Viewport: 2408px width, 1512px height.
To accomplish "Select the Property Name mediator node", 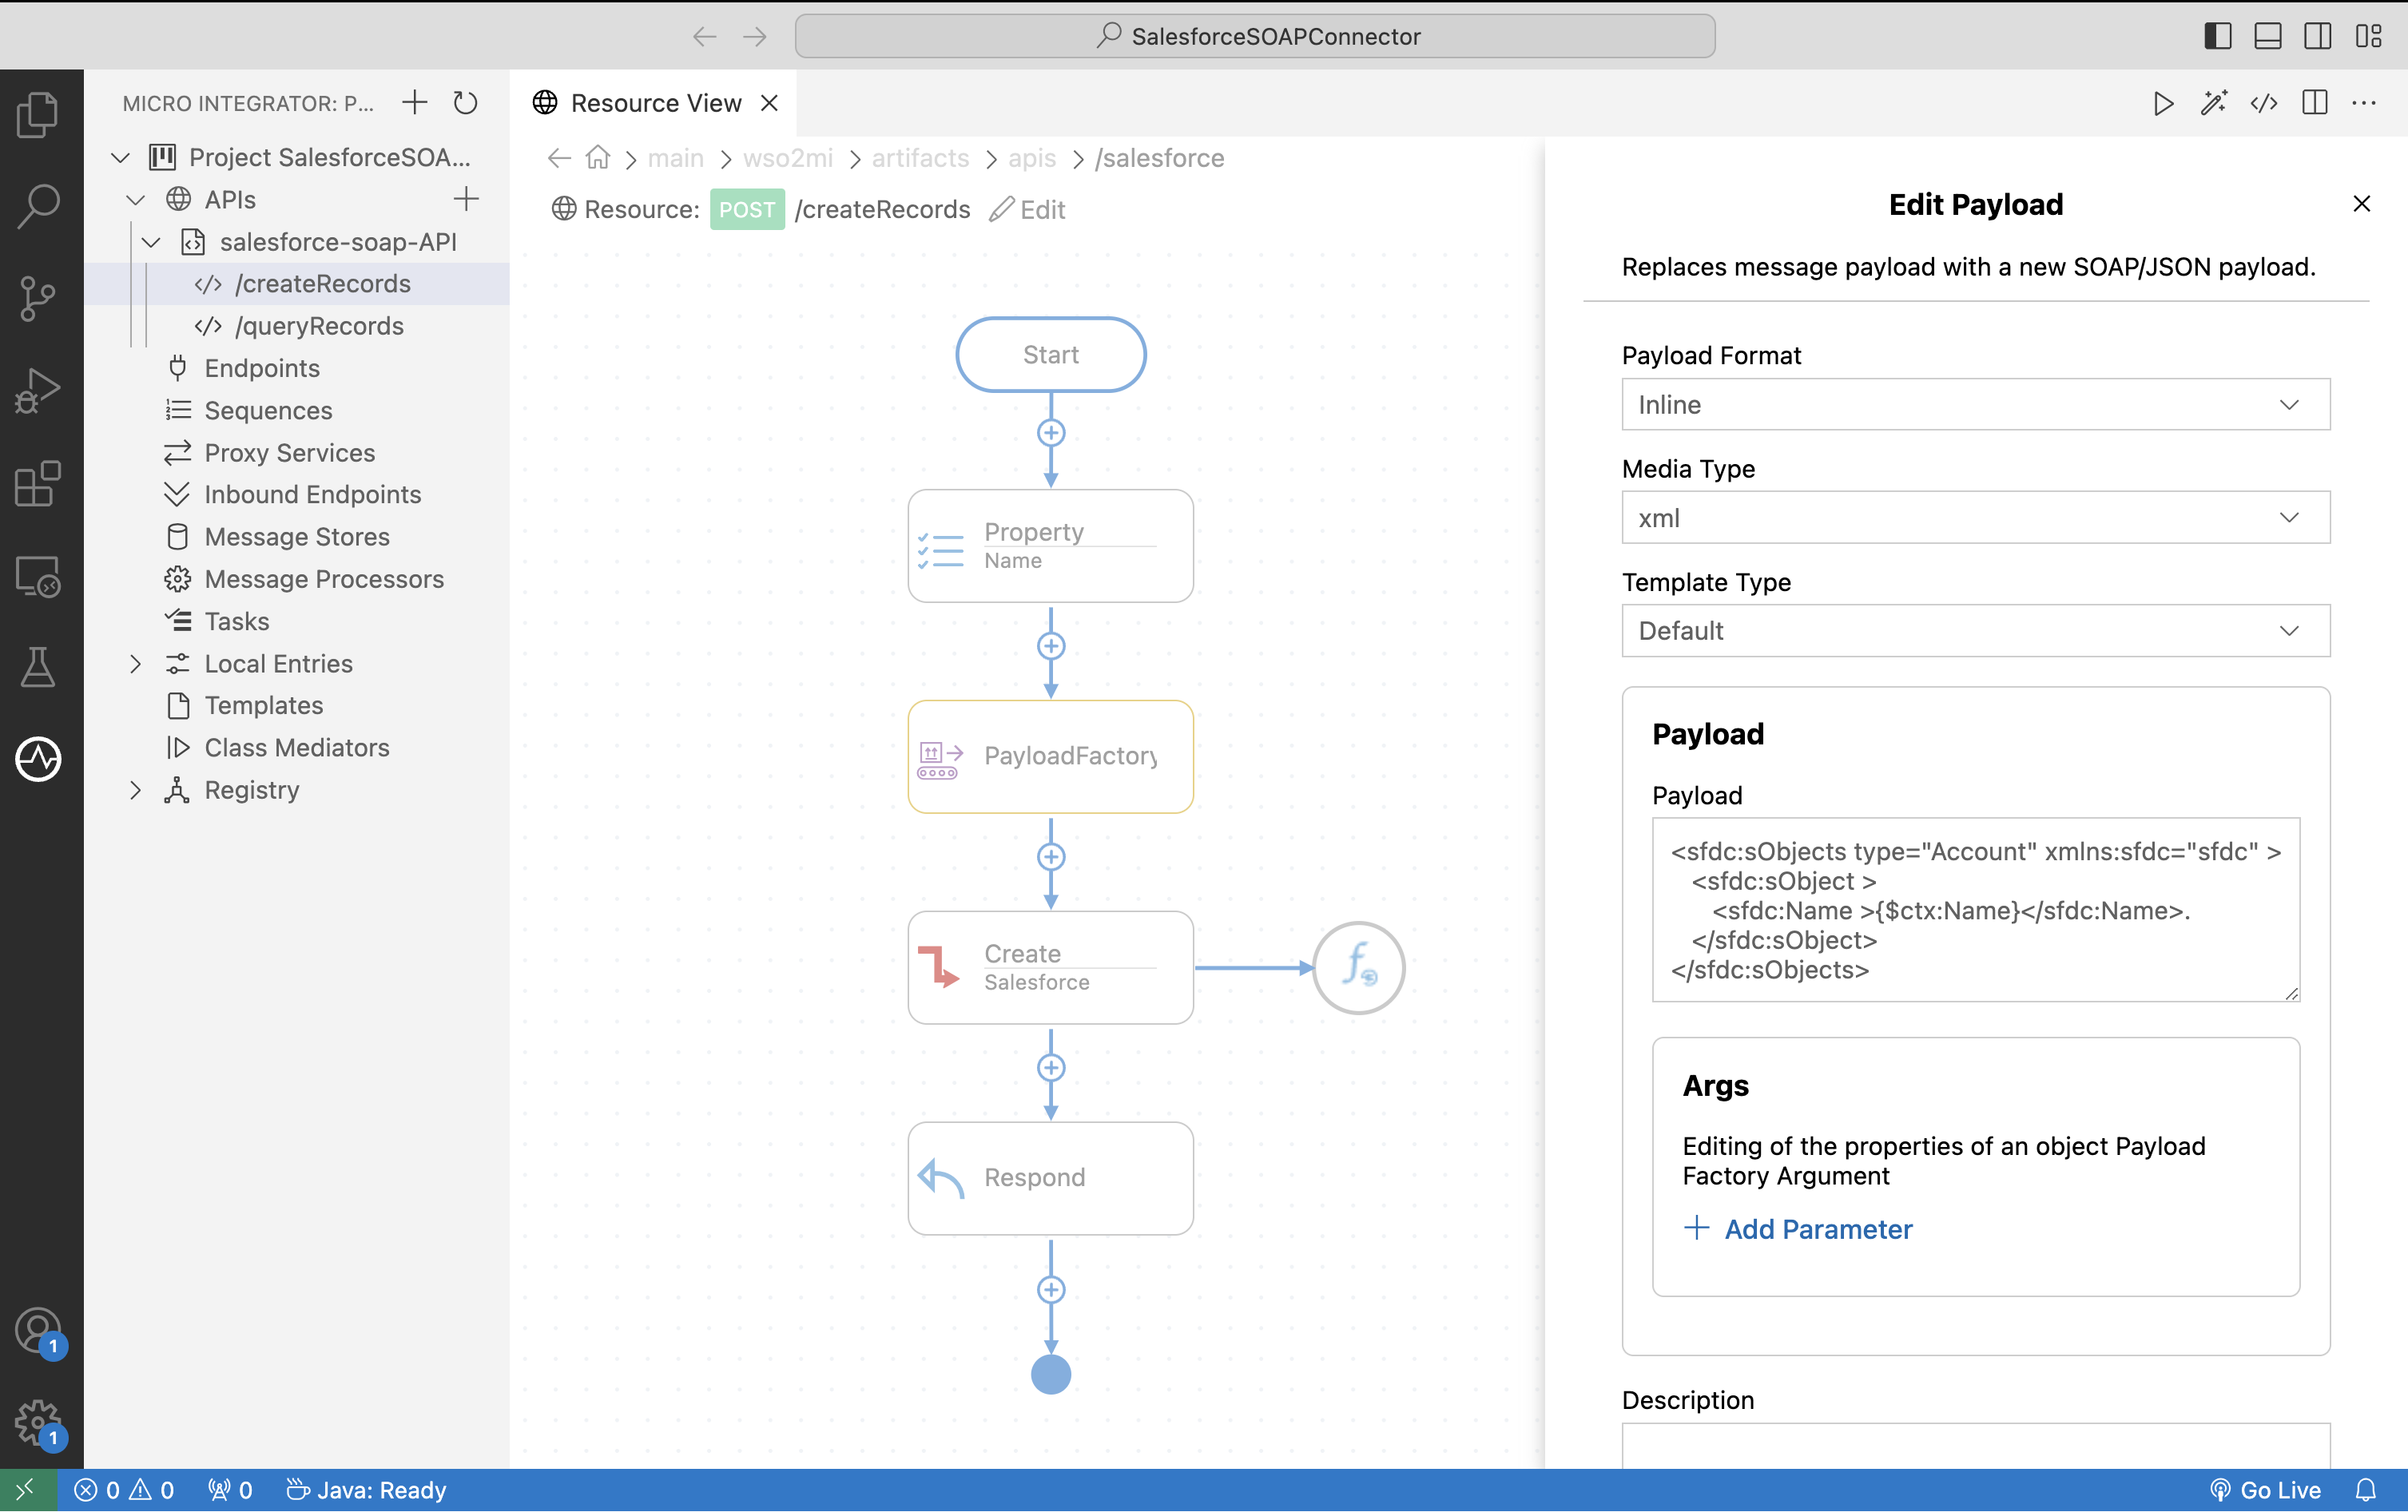I will (1050, 545).
